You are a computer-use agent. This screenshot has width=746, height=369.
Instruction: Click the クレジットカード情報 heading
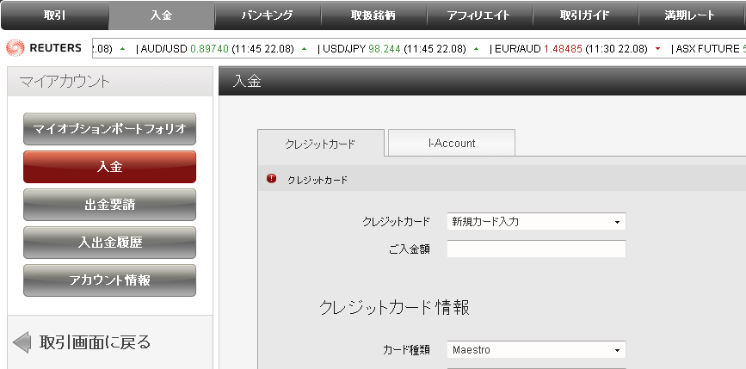tap(394, 308)
